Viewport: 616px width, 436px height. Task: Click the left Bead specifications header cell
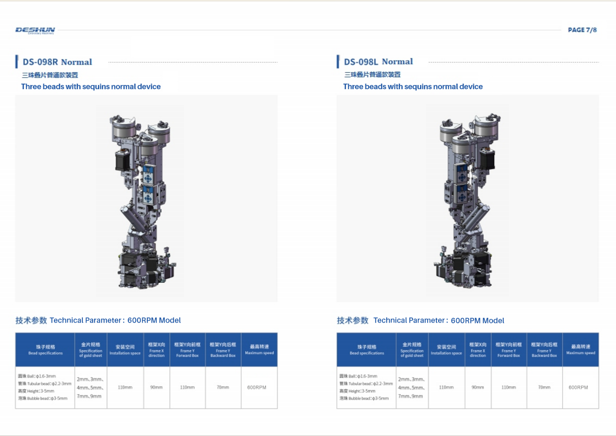click(x=45, y=350)
